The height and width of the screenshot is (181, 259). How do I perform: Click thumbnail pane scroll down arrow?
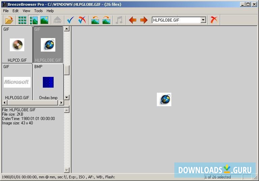tap(66, 97)
